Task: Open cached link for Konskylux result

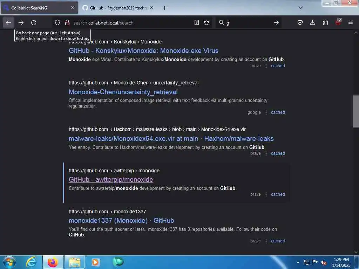Action: (x=278, y=66)
